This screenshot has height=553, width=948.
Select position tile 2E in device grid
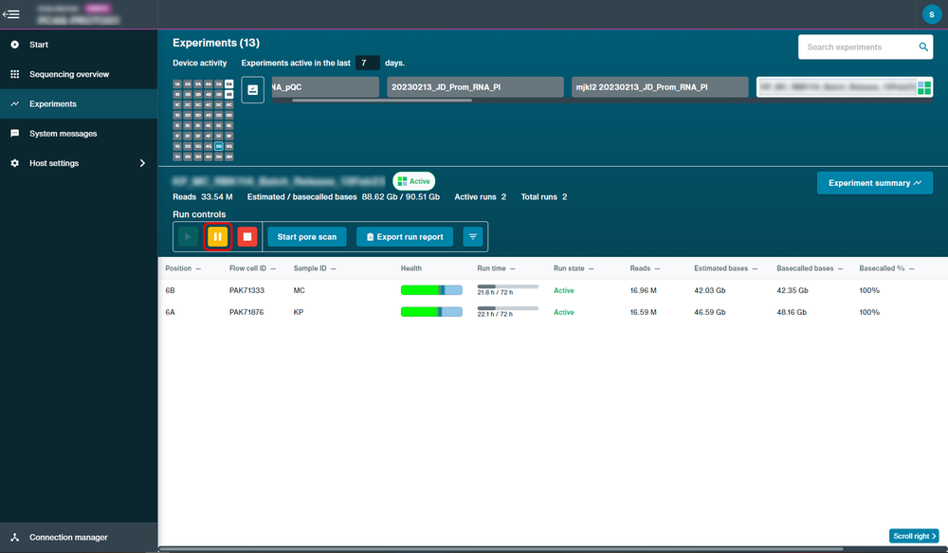pyautogui.click(x=188, y=125)
